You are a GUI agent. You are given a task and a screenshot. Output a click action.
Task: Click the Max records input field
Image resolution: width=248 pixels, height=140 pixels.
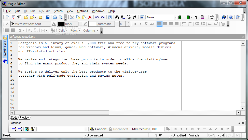pyautogui.click(x=157, y=129)
